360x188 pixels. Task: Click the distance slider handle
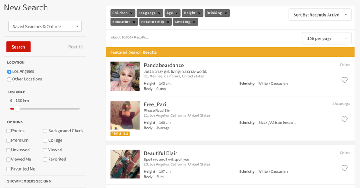(x=17, y=108)
